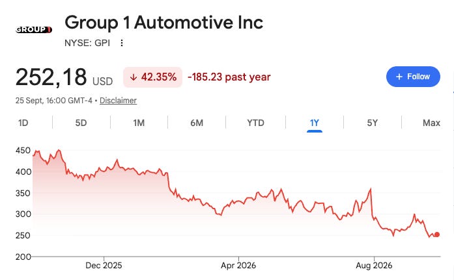Select the 5D time range tab
Image resolution: width=454 pixels, height=280 pixels.
[81, 123]
